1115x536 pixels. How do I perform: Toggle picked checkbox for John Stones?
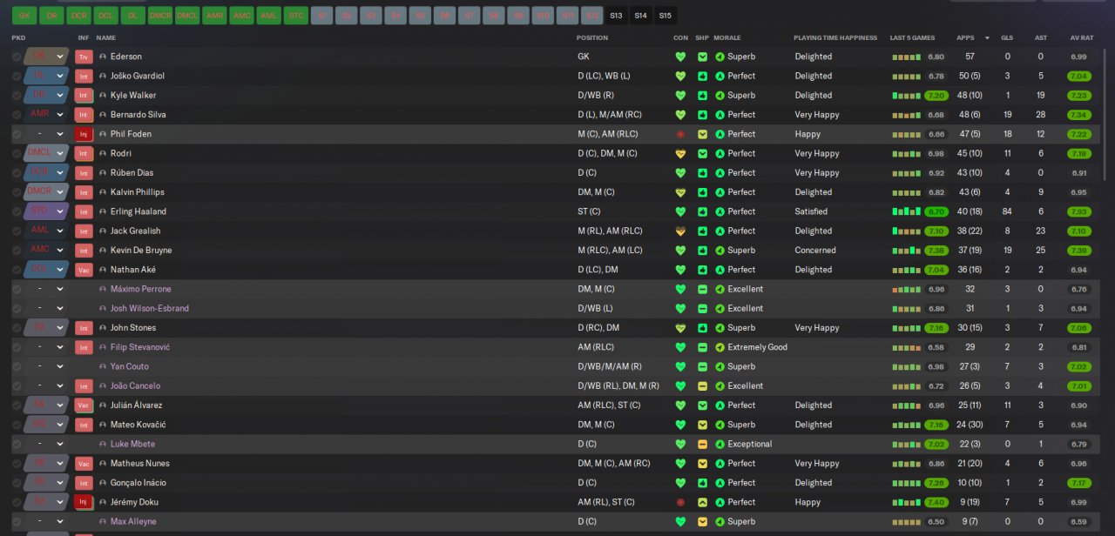coord(17,328)
